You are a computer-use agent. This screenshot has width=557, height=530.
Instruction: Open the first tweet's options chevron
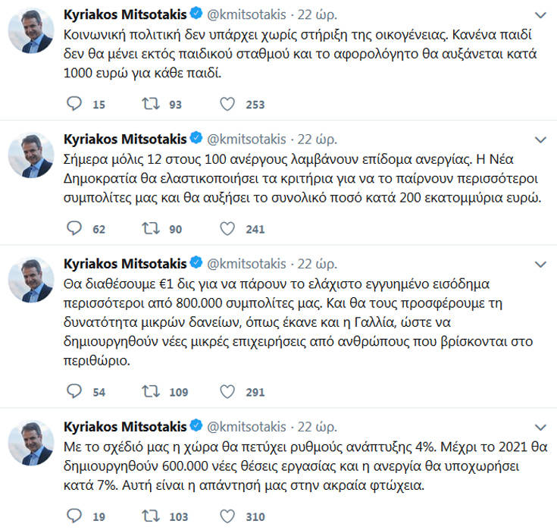tap(540, 15)
